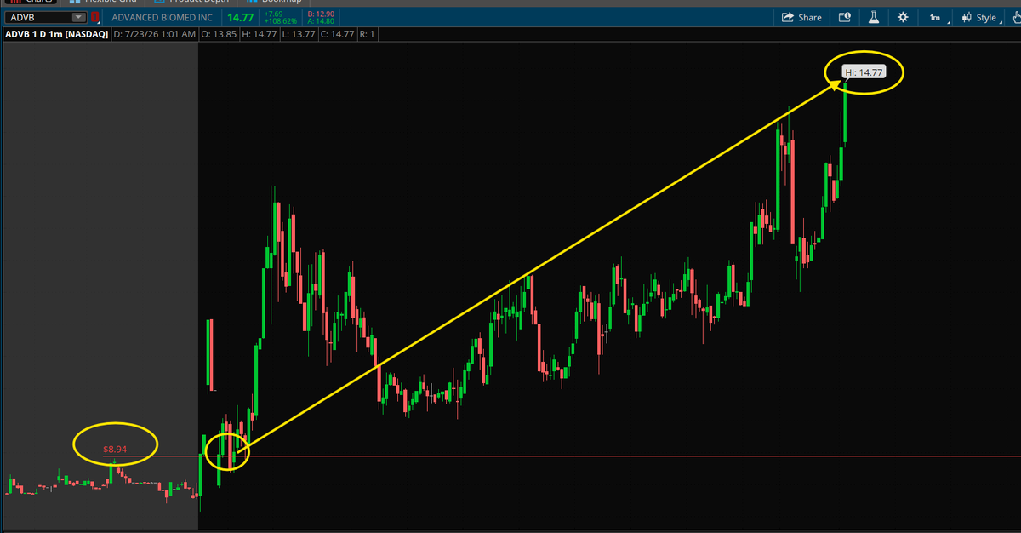Open the alert window icon beside Share
The image size is (1021, 533).
point(844,17)
